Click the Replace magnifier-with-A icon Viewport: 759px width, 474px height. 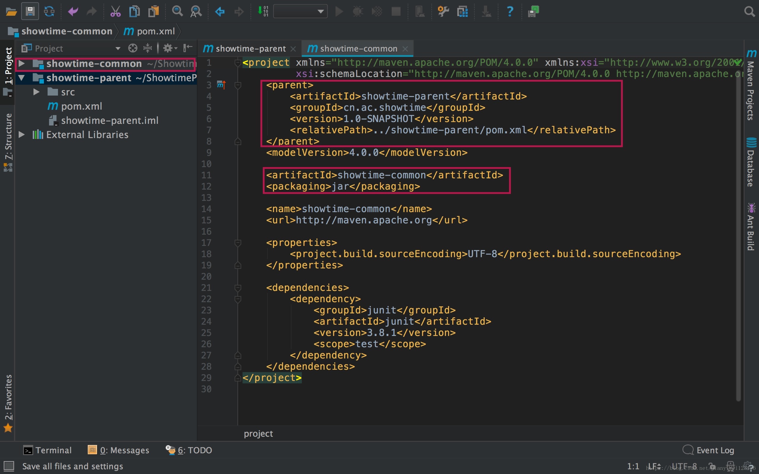click(196, 12)
